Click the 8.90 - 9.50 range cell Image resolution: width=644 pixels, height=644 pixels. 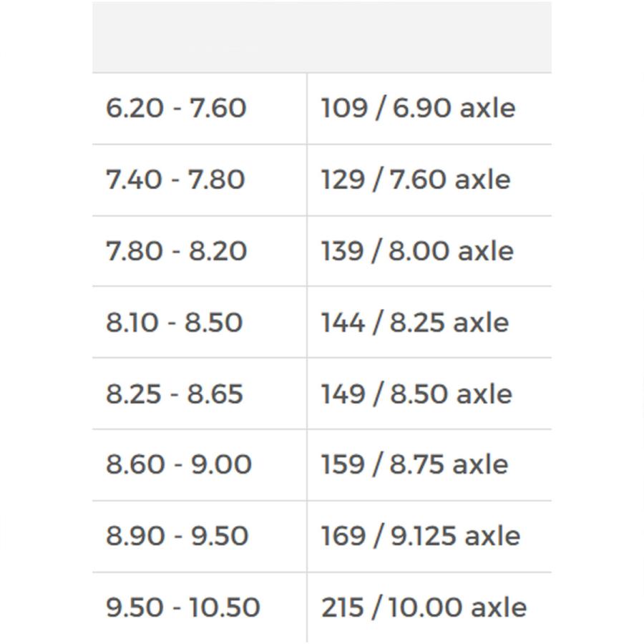coord(177,536)
